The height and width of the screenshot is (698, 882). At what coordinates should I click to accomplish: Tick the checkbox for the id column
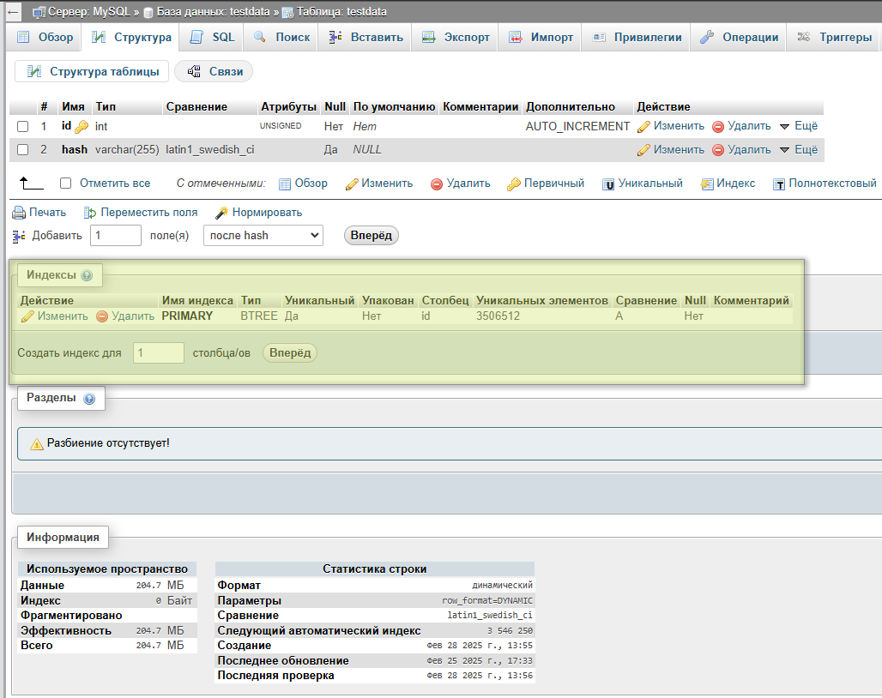(23, 126)
